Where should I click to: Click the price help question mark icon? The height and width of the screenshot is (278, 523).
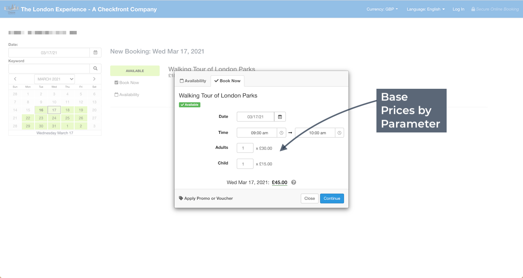[294, 182]
